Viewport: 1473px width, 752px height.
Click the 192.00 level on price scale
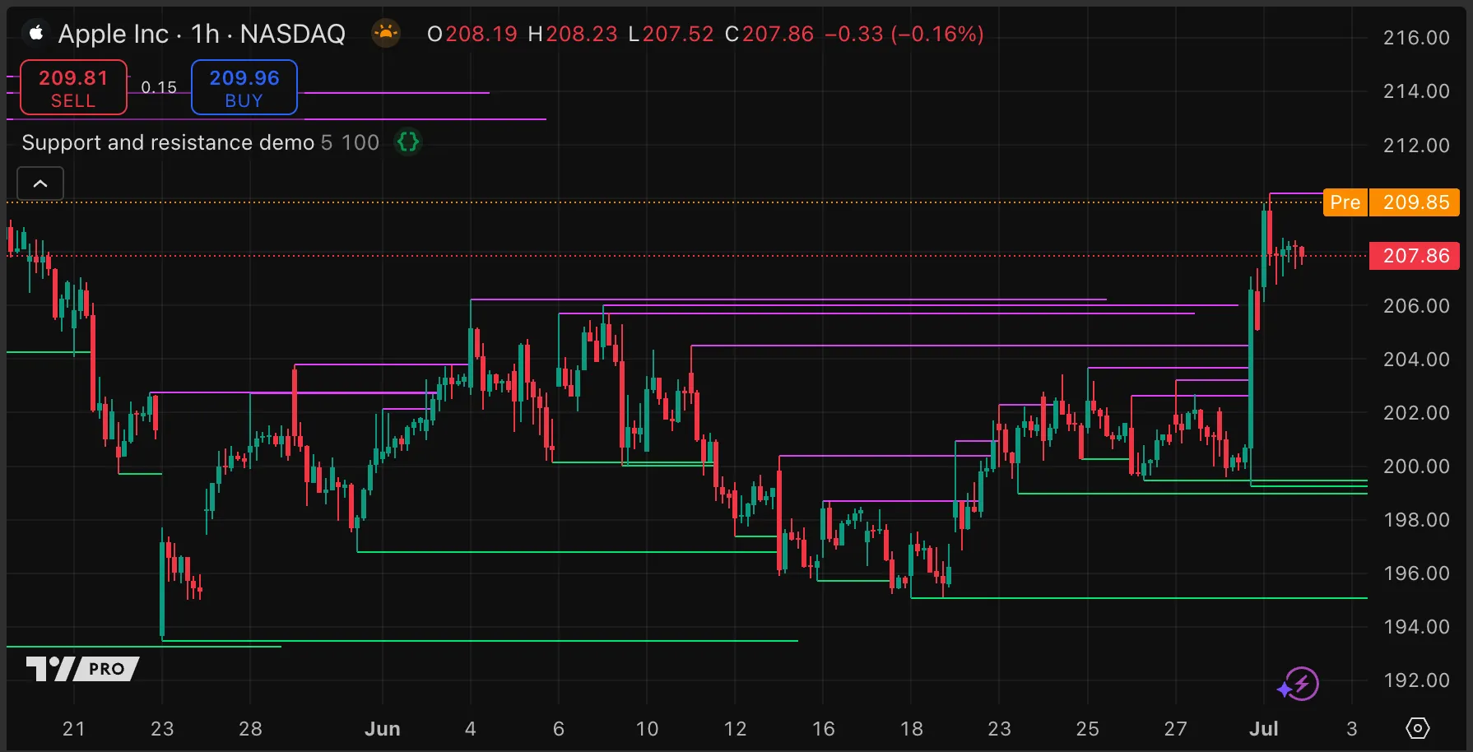pyautogui.click(x=1415, y=680)
